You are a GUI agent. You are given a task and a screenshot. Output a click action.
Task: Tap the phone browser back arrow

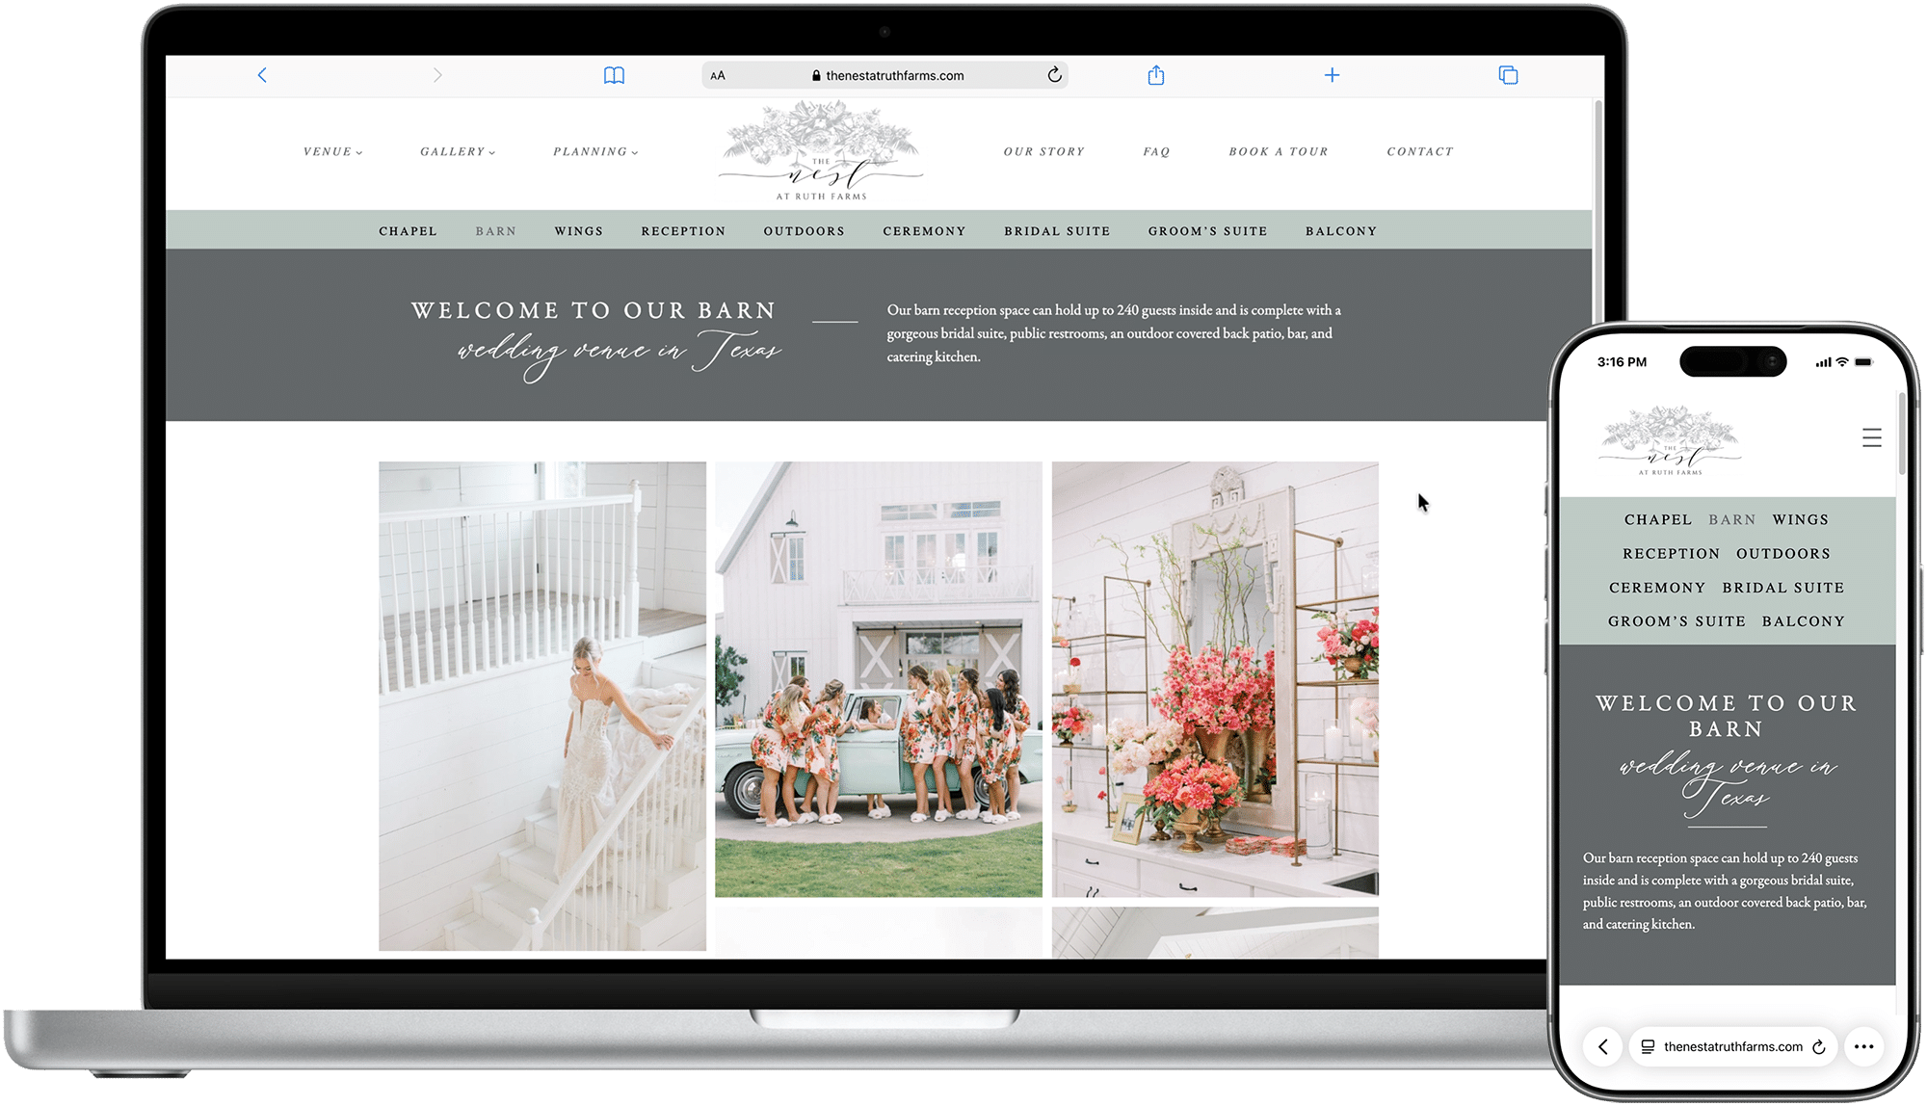1603,1046
